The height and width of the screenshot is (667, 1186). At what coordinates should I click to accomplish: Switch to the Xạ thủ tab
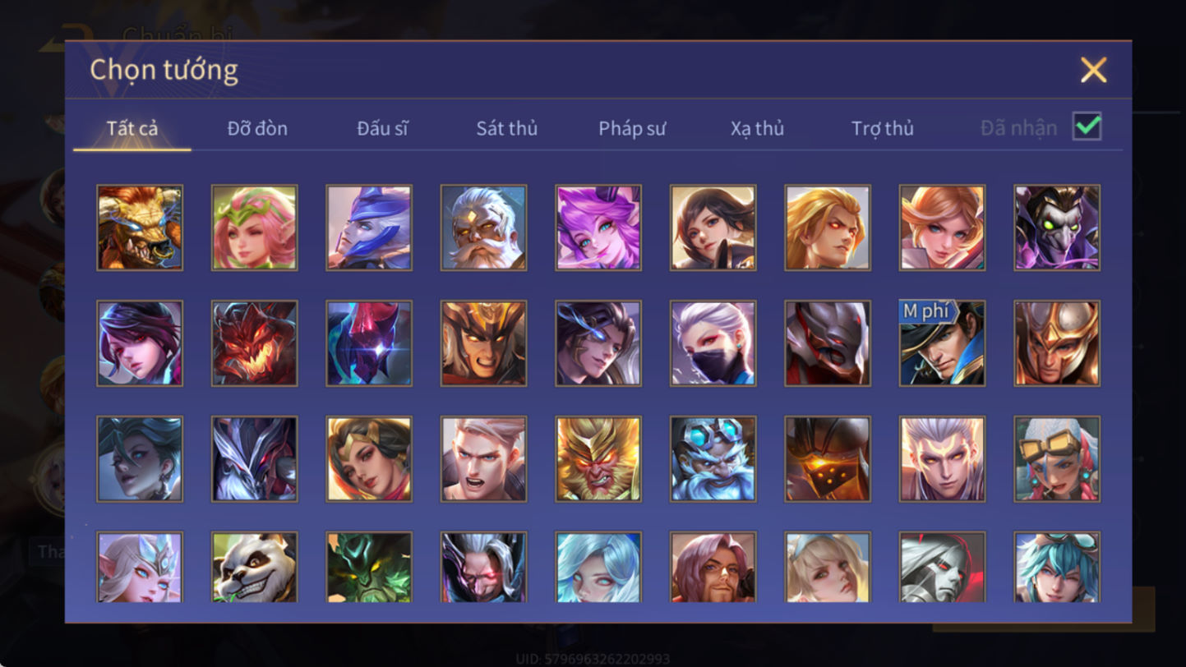click(757, 128)
